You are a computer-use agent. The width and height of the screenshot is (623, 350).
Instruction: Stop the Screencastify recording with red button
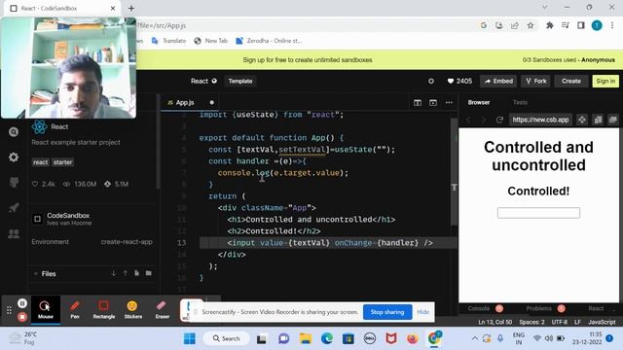tap(22, 317)
